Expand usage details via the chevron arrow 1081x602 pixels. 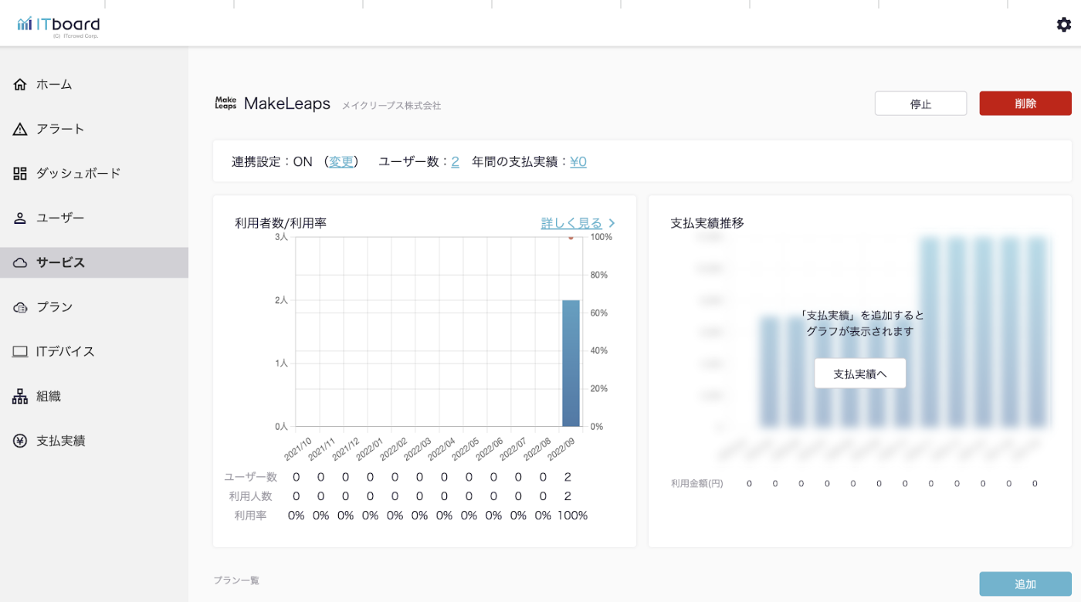(x=612, y=223)
